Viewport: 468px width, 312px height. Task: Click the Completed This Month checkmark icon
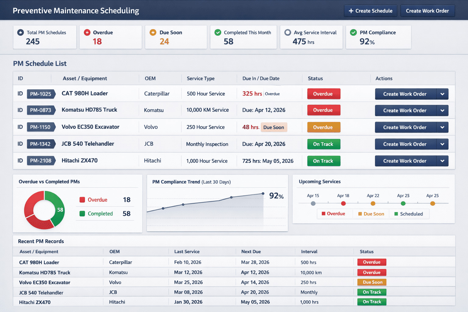coord(218,33)
